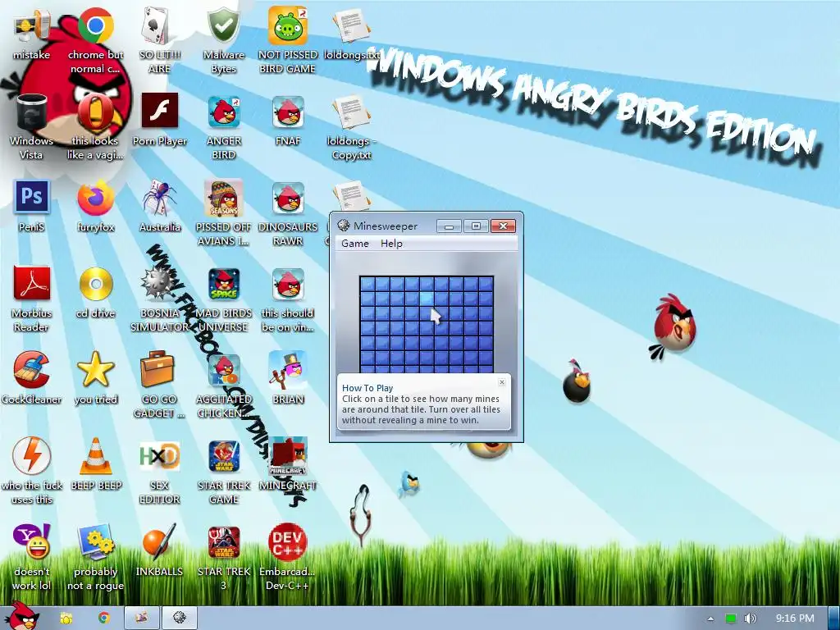Select the HxD hex editor desktop icon
The height and width of the screenshot is (630, 840).
(x=160, y=456)
